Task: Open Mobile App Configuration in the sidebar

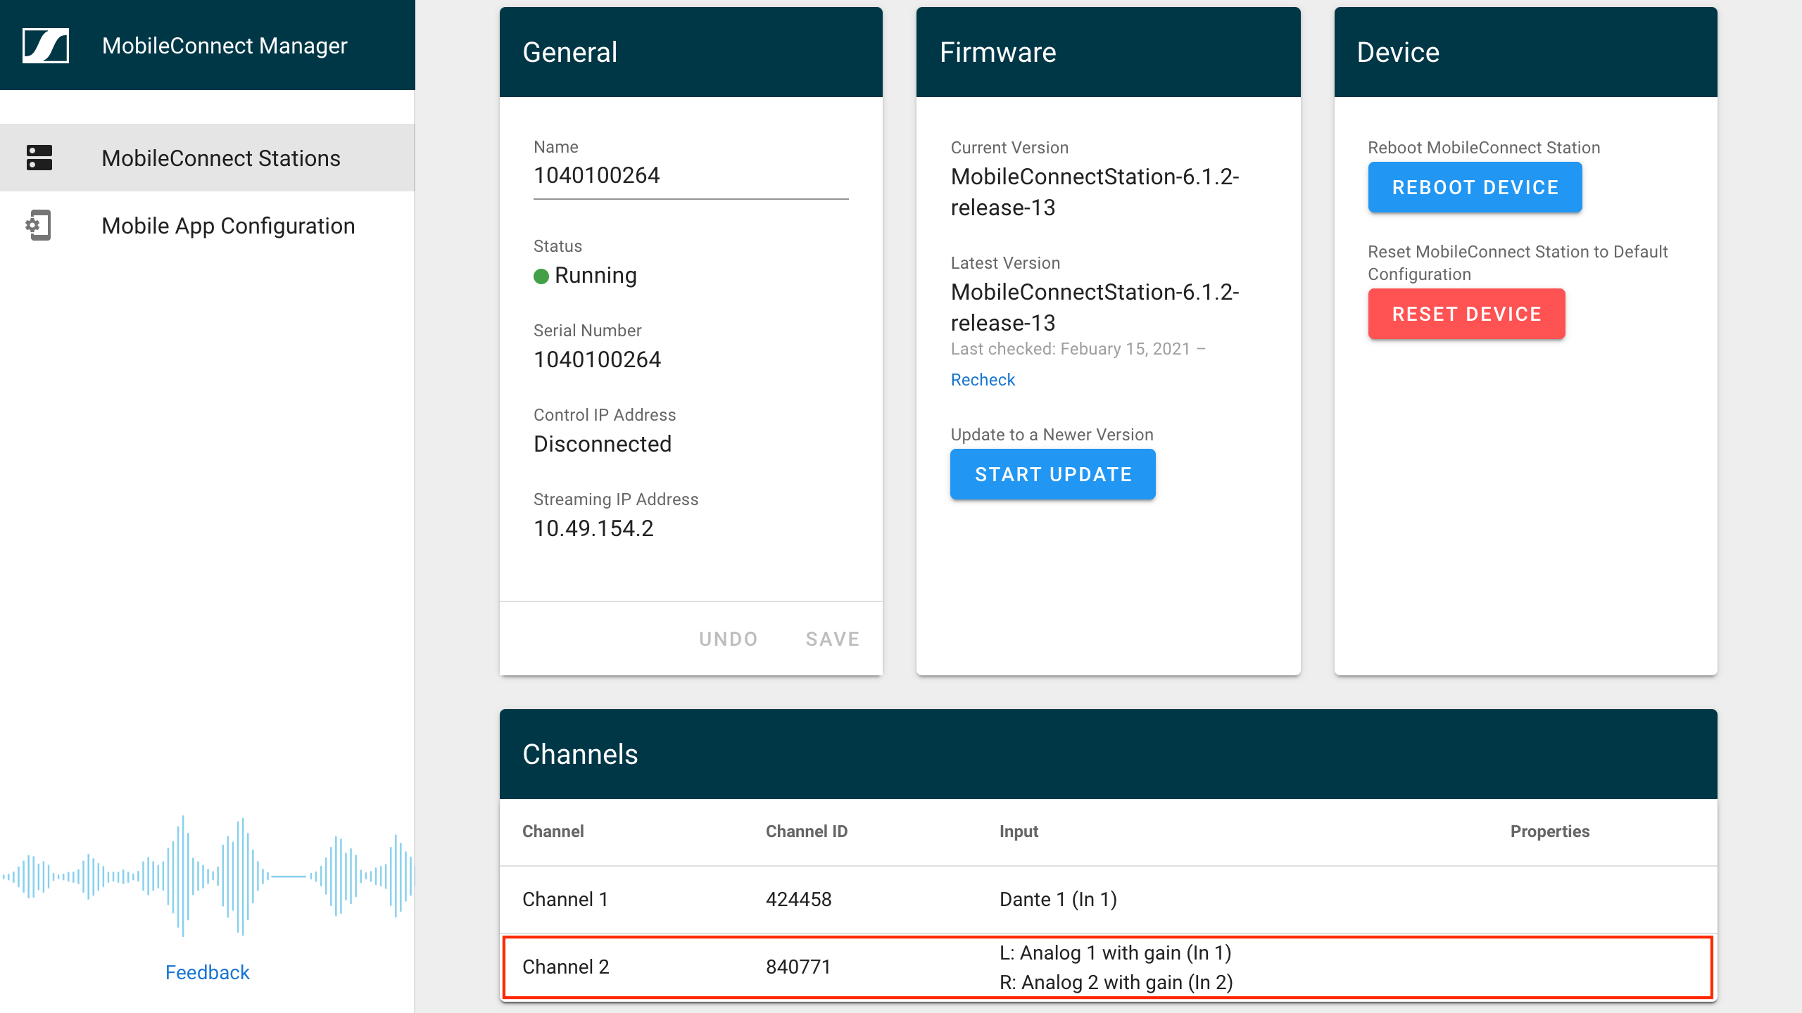Action: click(x=207, y=225)
